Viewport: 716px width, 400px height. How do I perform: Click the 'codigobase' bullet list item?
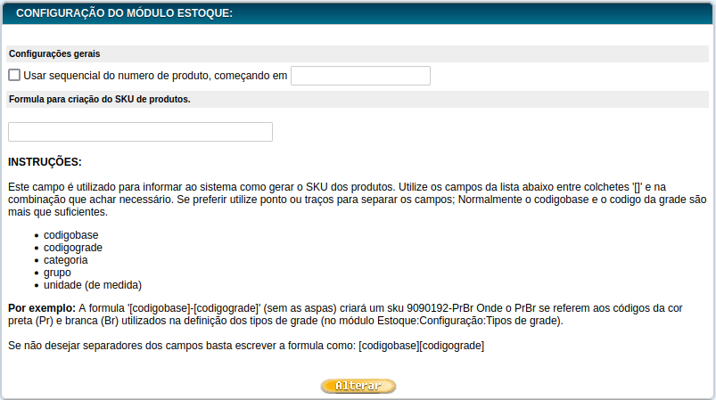click(x=71, y=235)
